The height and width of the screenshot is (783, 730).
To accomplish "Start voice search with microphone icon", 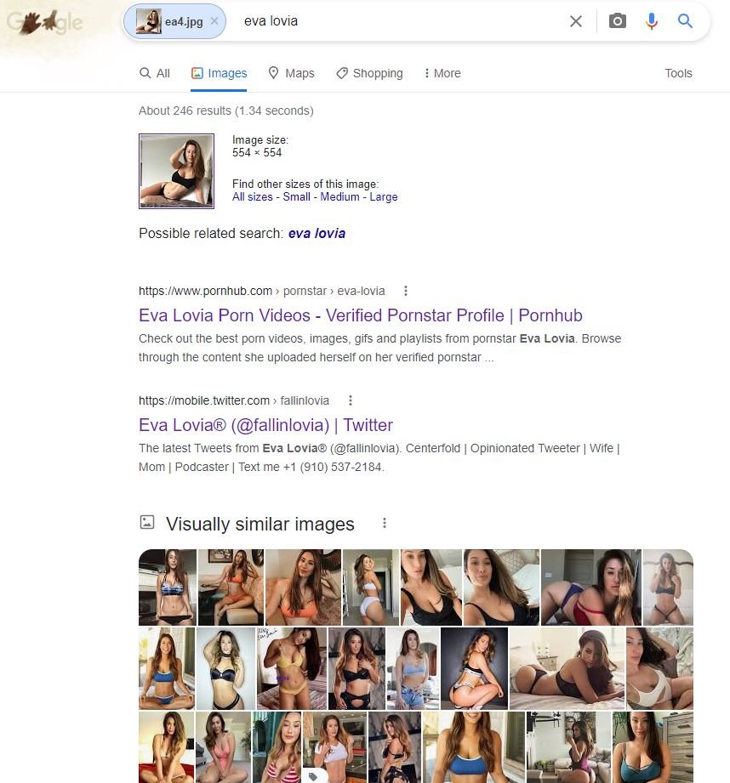I will [x=651, y=21].
